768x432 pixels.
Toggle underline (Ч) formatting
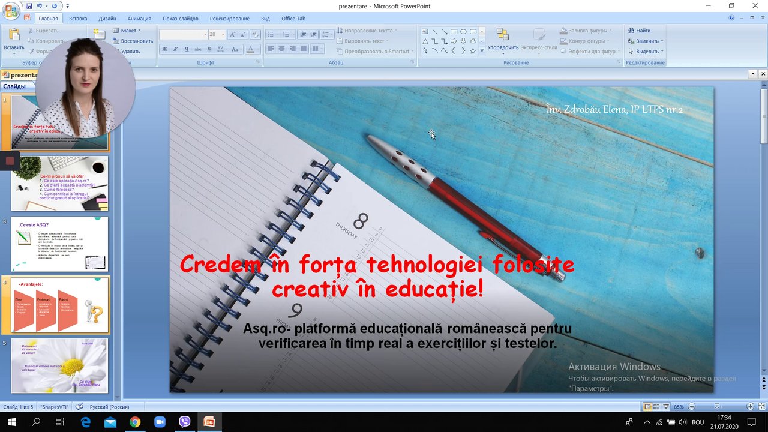pyautogui.click(x=187, y=49)
